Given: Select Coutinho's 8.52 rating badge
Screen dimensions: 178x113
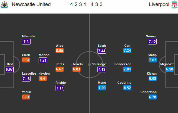Looking at the screenshot, I should tap(127, 88).
